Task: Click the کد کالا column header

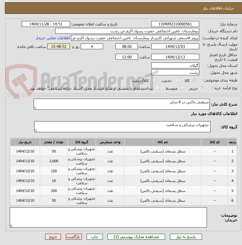Action: pyautogui.click(x=215, y=142)
